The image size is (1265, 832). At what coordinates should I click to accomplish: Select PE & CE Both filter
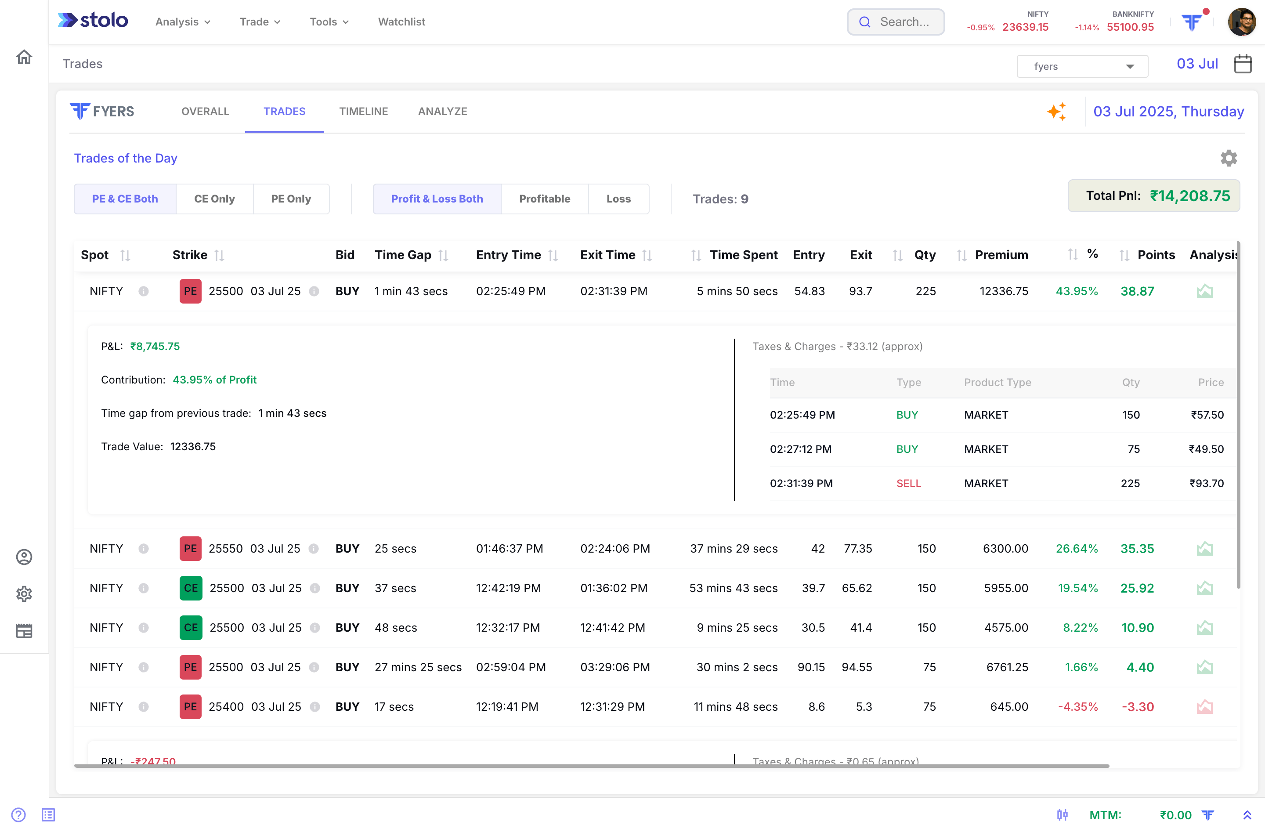point(125,199)
